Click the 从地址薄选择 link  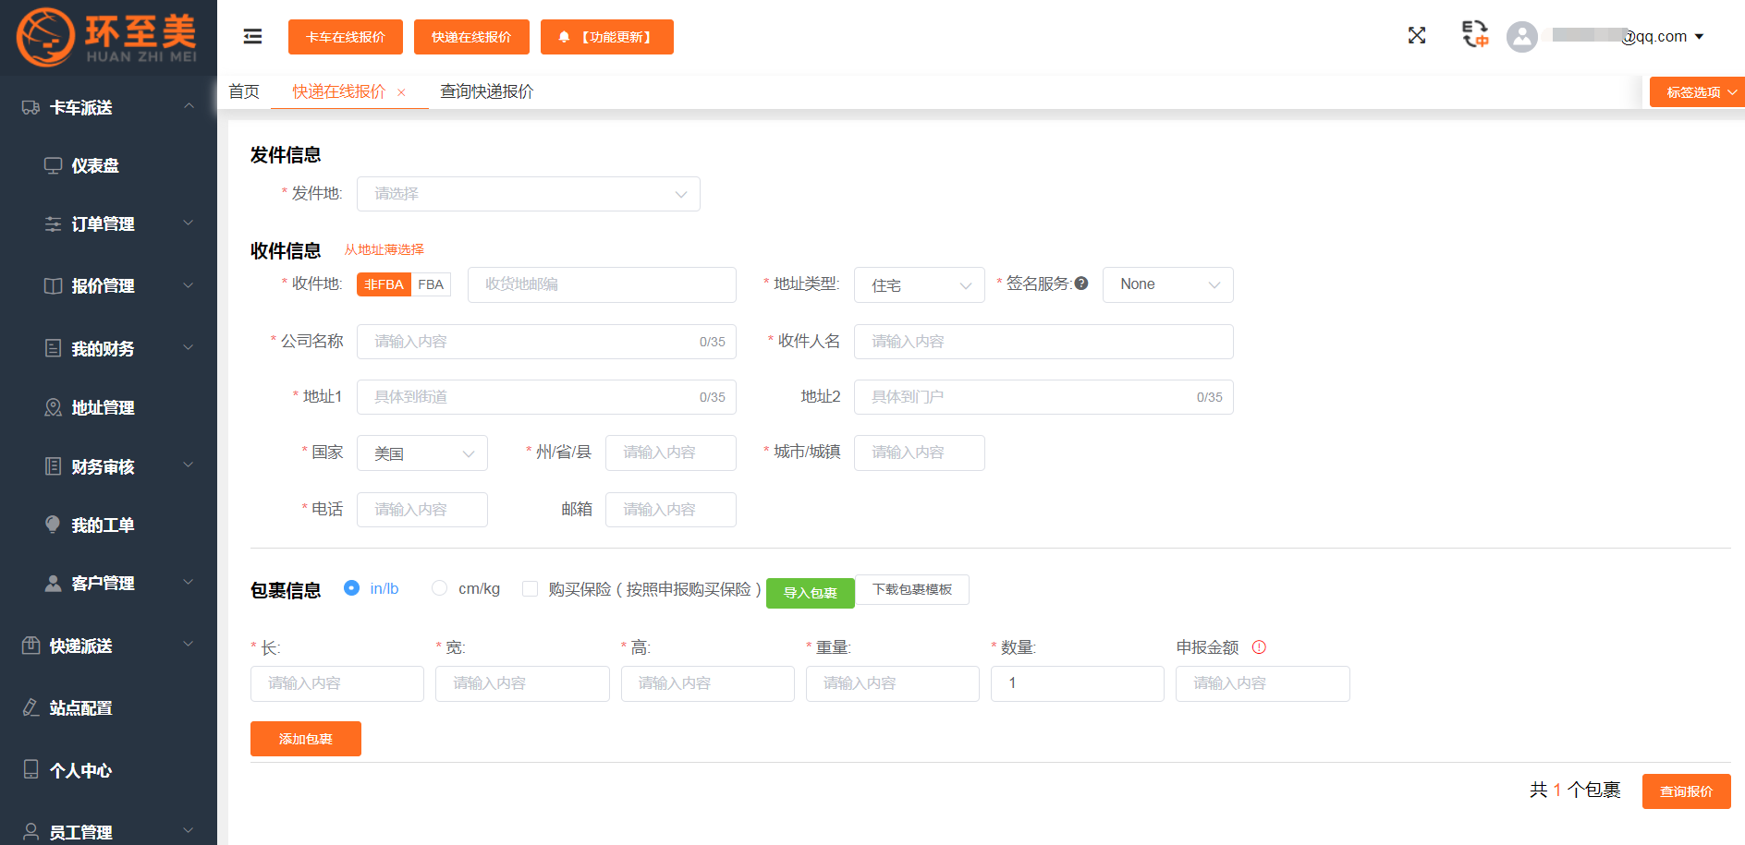pos(384,249)
